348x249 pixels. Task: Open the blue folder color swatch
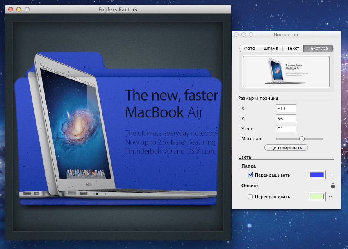tap(316, 175)
